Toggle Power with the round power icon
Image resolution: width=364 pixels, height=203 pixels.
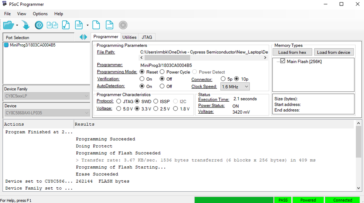tap(39, 25)
